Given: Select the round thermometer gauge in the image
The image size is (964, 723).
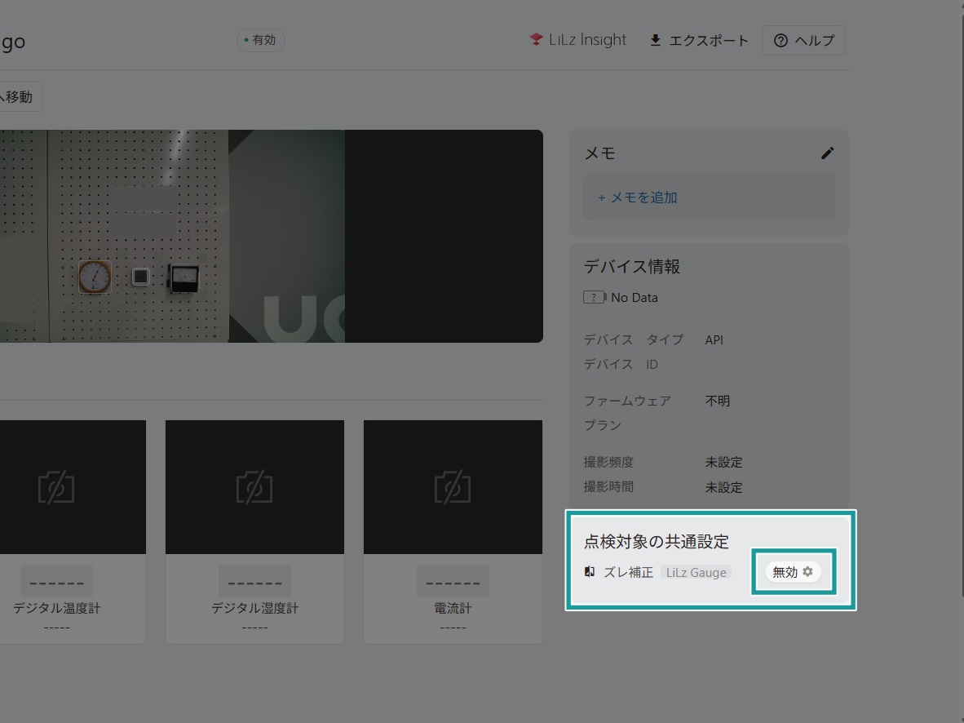Looking at the screenshot, I should (95, 277).
